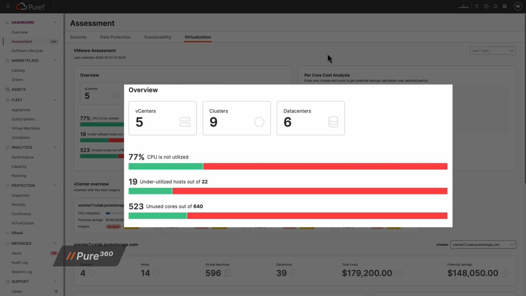Open the apps grid launcher
Viewport: 526px width, 296px height.
(x=505, y=7)
